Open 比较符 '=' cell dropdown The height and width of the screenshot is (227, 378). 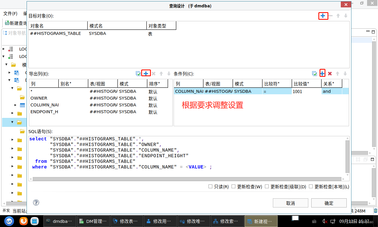(x=277, y=91)
